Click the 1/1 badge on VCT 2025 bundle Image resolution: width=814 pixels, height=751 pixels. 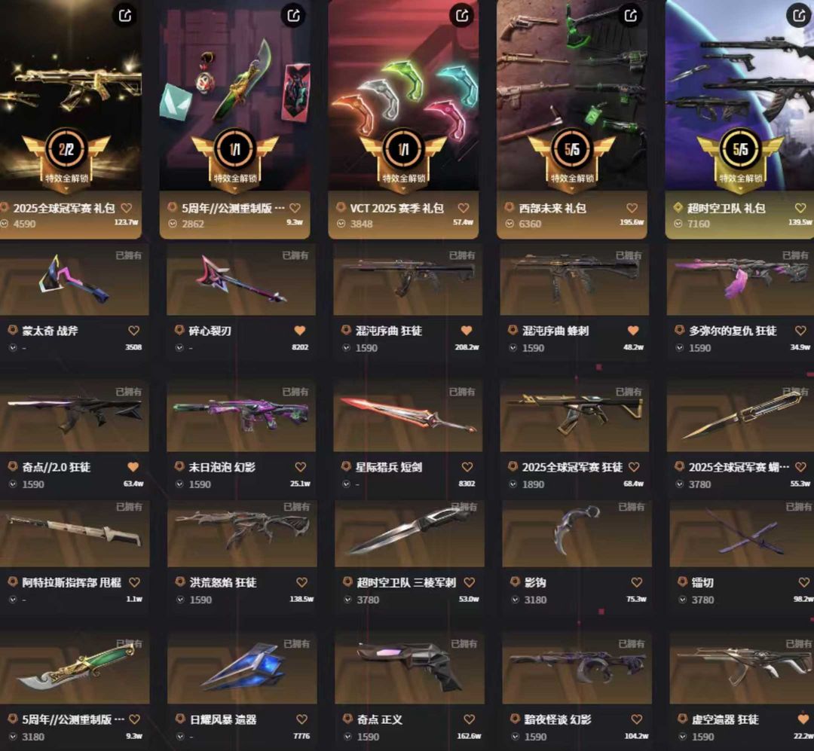tap(403, 149)
